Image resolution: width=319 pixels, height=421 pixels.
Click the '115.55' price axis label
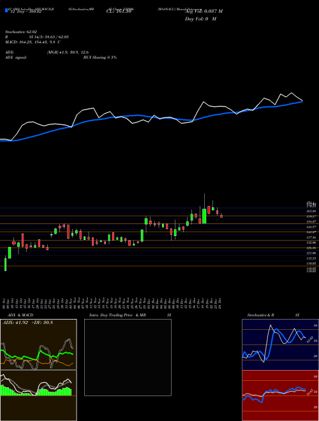[x=311, y=258]
